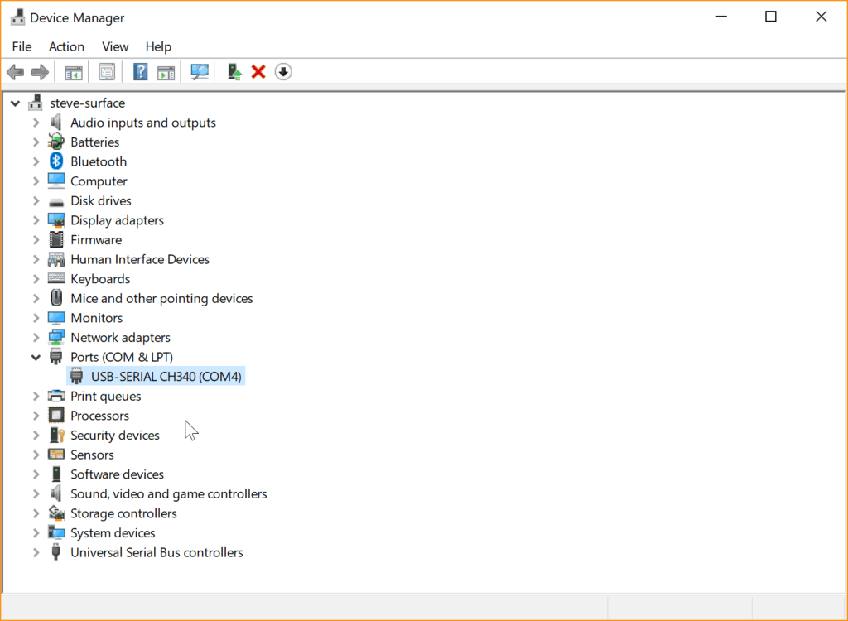Click the red X Uninstall device icon
This screenshot has height=621, width=848.
[258, 72]
